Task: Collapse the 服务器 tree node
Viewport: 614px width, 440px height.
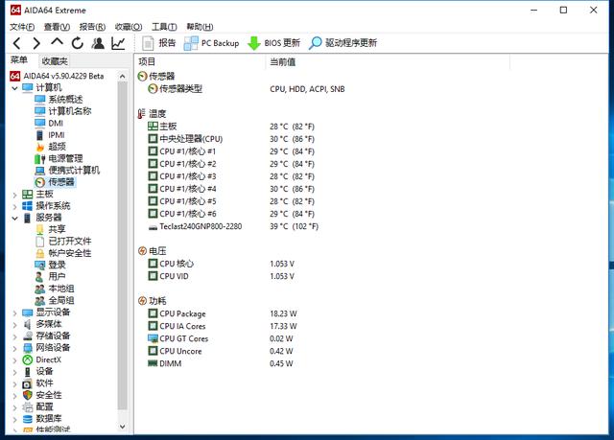Action: 14,218
